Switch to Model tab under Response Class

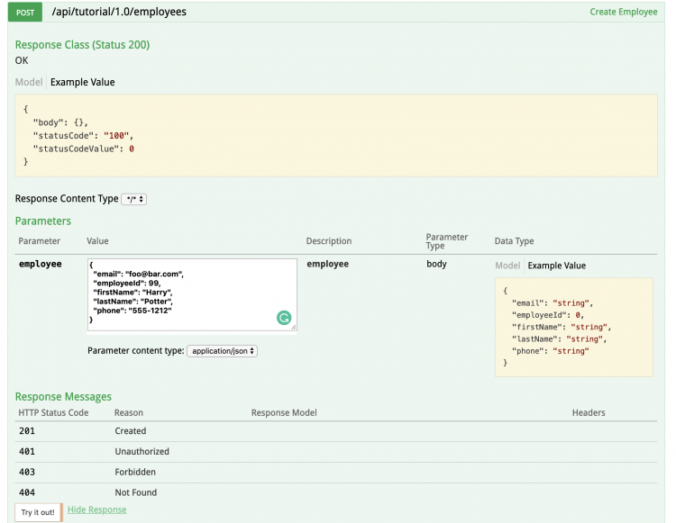tap(29, 82)
